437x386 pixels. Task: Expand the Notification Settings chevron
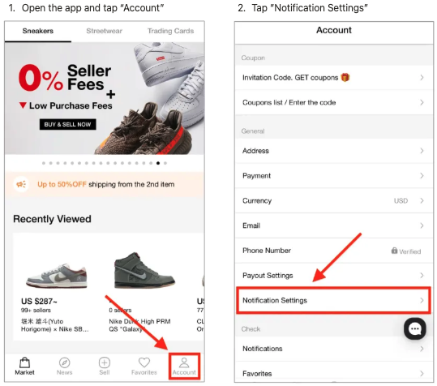tap(422, 300)
